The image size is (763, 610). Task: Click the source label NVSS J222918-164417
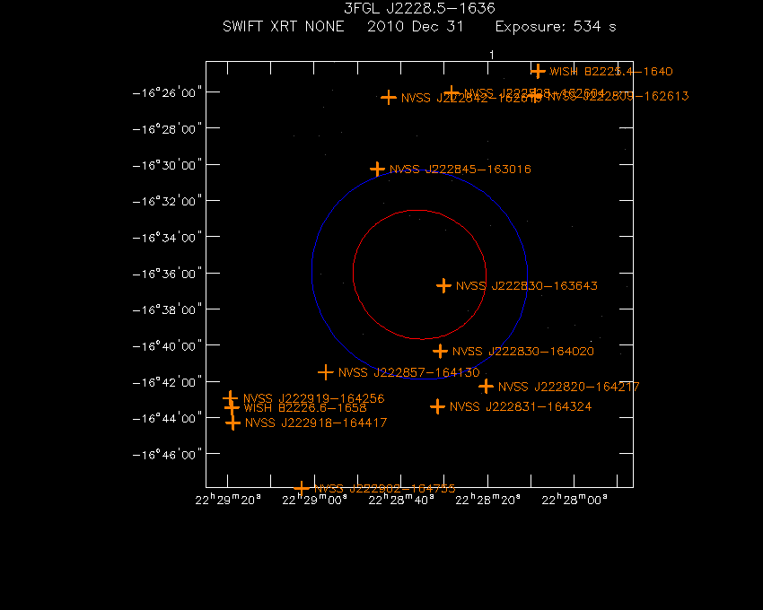pos(316,423)
